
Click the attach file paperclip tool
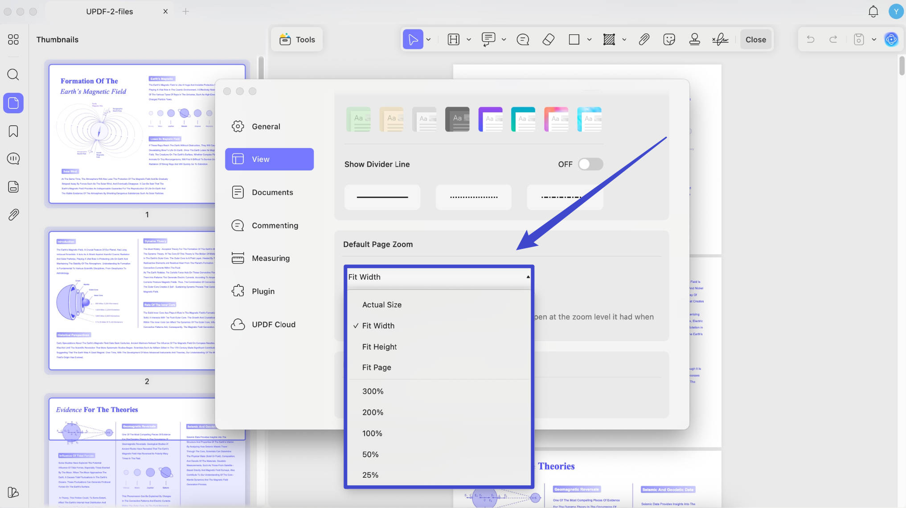[644, 40]
